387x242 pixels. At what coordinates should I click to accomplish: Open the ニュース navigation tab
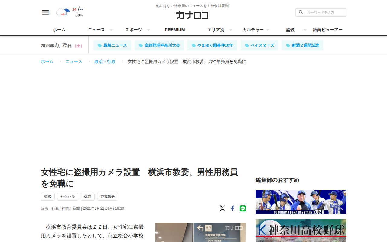pyautogui.click(x=96, y=30)
